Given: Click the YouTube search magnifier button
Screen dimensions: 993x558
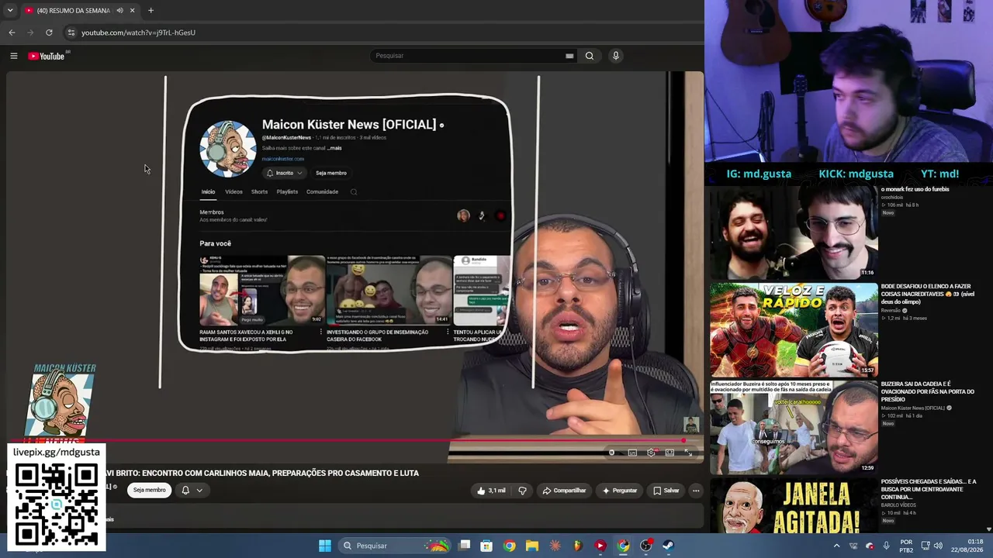Looking at the screenshot, I should click(x=590, y=56).
